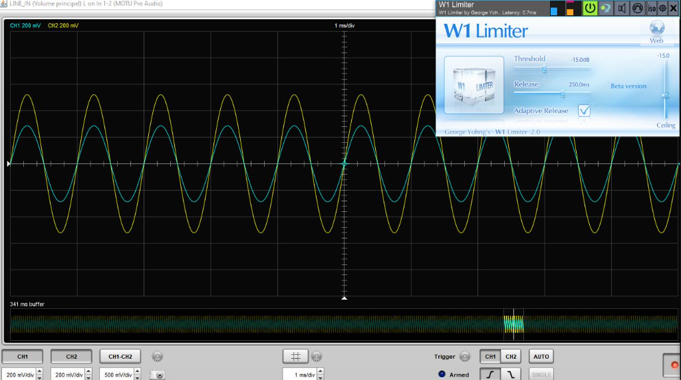The height and width of the screenshot is (380, 681).
Task: Click the red record button
Action: (674, 365)
